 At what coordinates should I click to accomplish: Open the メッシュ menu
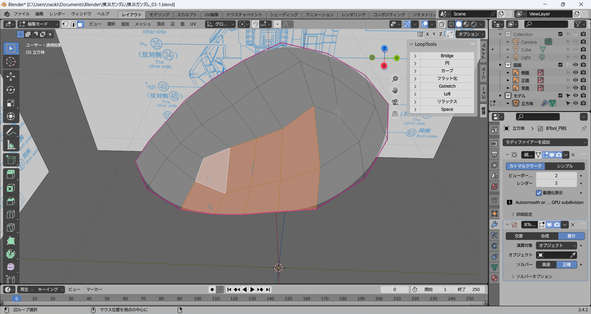click(143, 24)
